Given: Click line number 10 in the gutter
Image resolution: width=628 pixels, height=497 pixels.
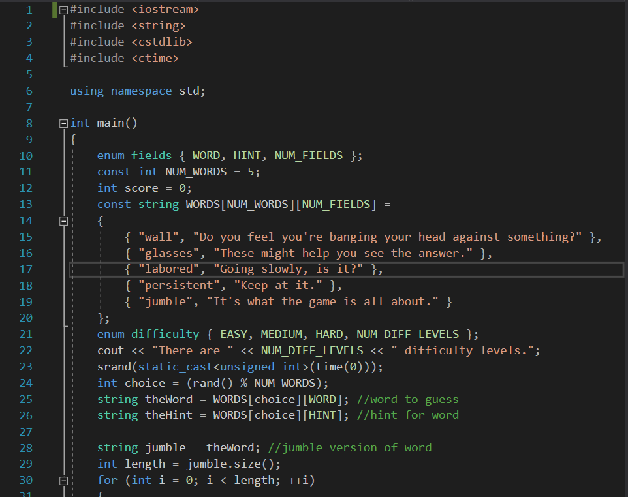Looking at the screenshot, I should (x=26, y=156).
